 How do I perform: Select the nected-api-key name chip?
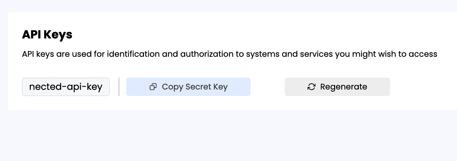tap(66, 87)
